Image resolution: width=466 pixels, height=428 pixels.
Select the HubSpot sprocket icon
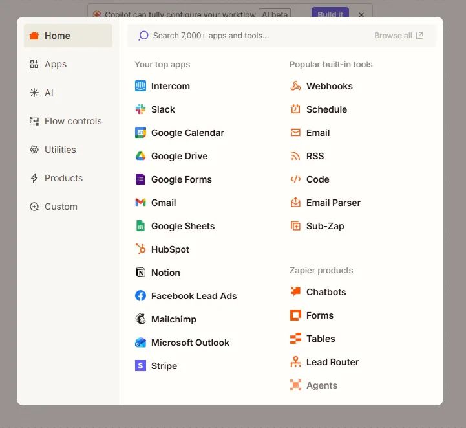coord(140,249)
